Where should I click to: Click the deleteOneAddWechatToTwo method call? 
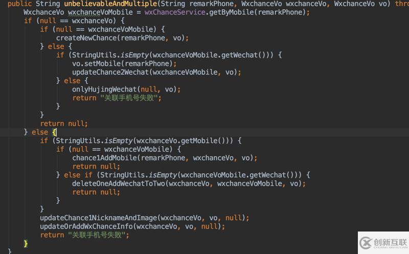[119, 183]
